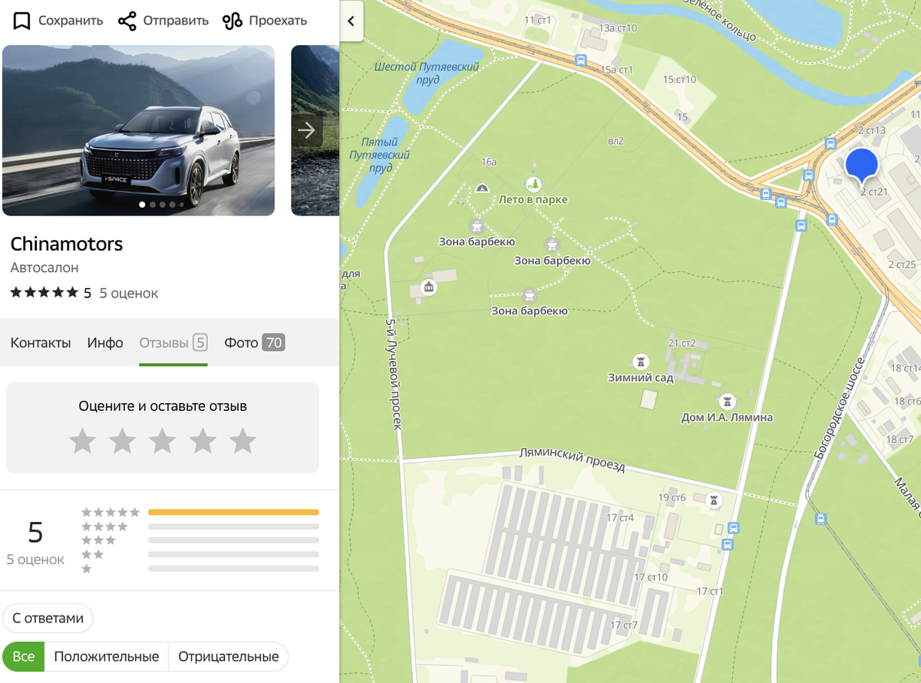This screenshot has height=683, width=921.
Task: Switch to the Контакты tab
Action: pyautogui.click(x=40, y=343)
